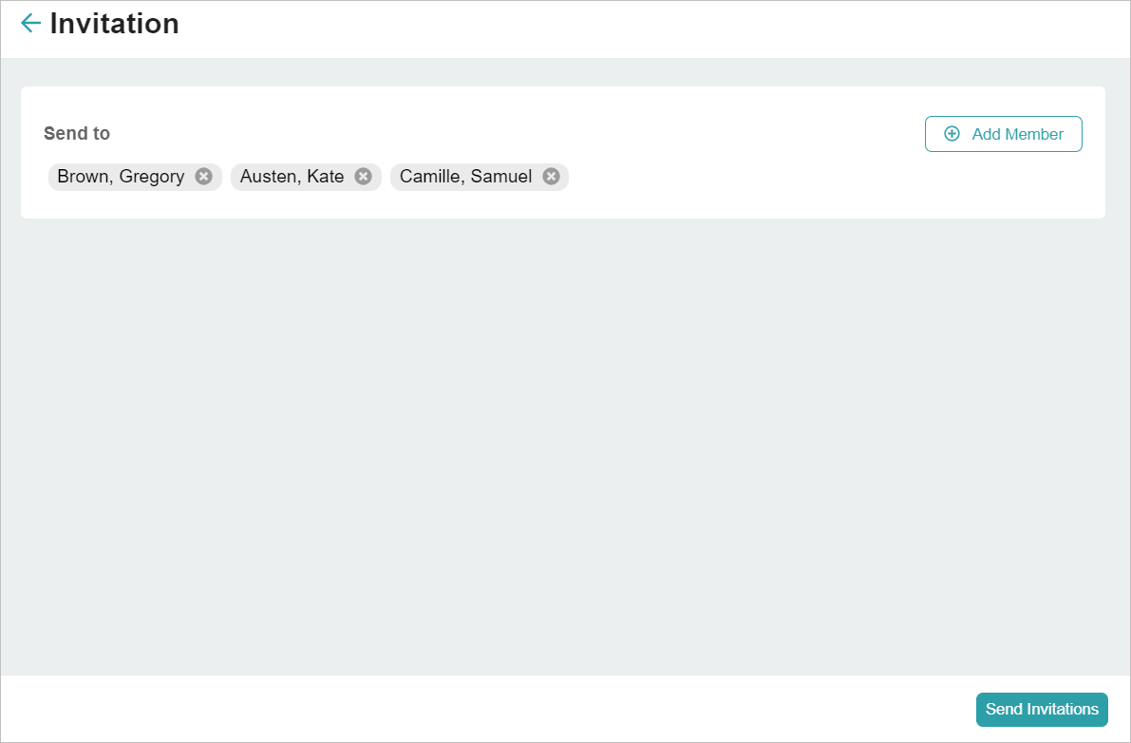Click the Send to label

point(77,134)
